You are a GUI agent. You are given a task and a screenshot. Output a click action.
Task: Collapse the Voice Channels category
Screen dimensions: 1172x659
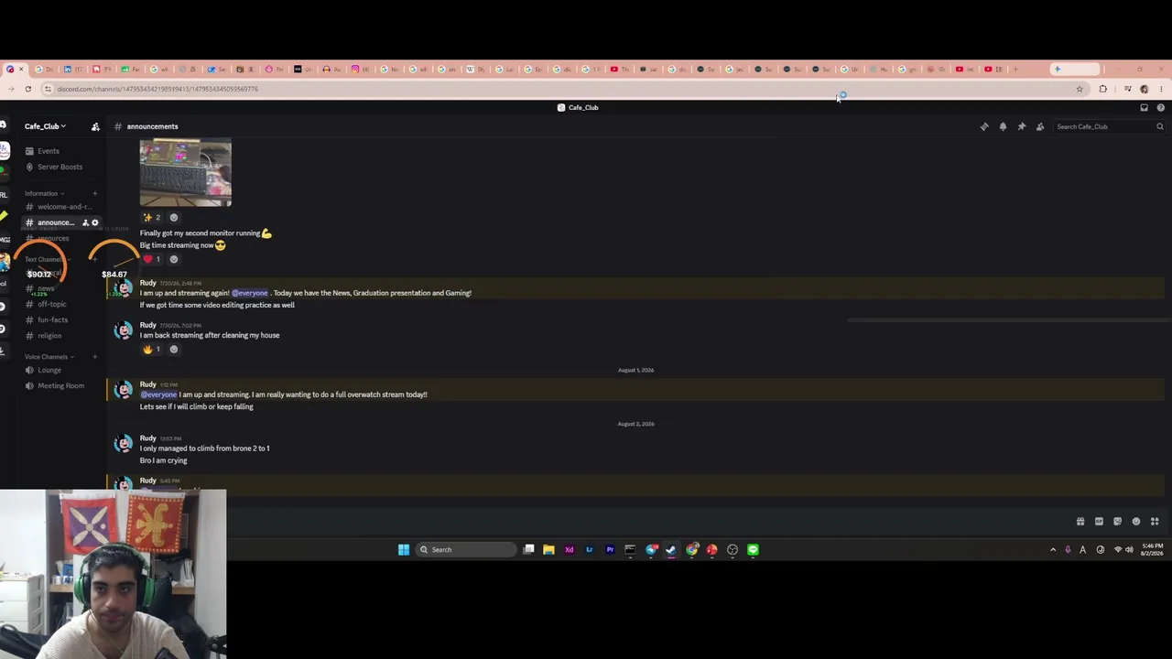49,356
